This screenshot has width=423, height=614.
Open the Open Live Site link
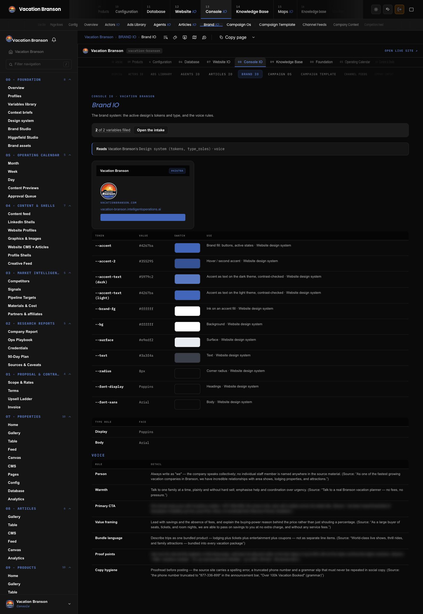tap(401, 51)
